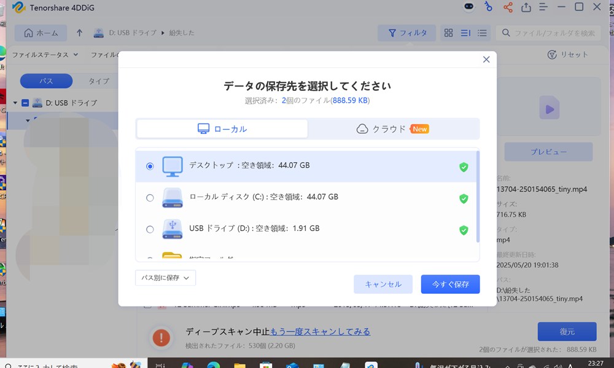Viewport: 614px width, 368px height.
Task: Click the red share icon
Action: tap(508, 7)
